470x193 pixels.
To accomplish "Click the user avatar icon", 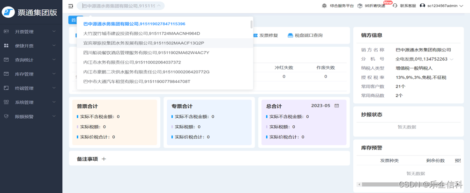I will pos(422,6).
